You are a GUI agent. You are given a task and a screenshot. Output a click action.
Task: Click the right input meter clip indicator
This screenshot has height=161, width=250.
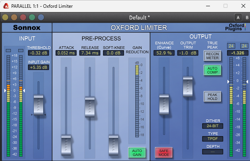21,51
